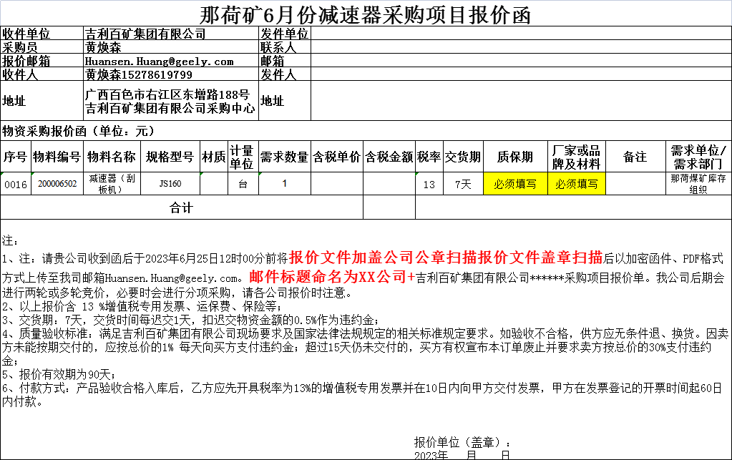Image resolution: width=732 pixels, height=460 pixels.
Task: Click the 规格型号 column header
Action: [x=170, y=157]
